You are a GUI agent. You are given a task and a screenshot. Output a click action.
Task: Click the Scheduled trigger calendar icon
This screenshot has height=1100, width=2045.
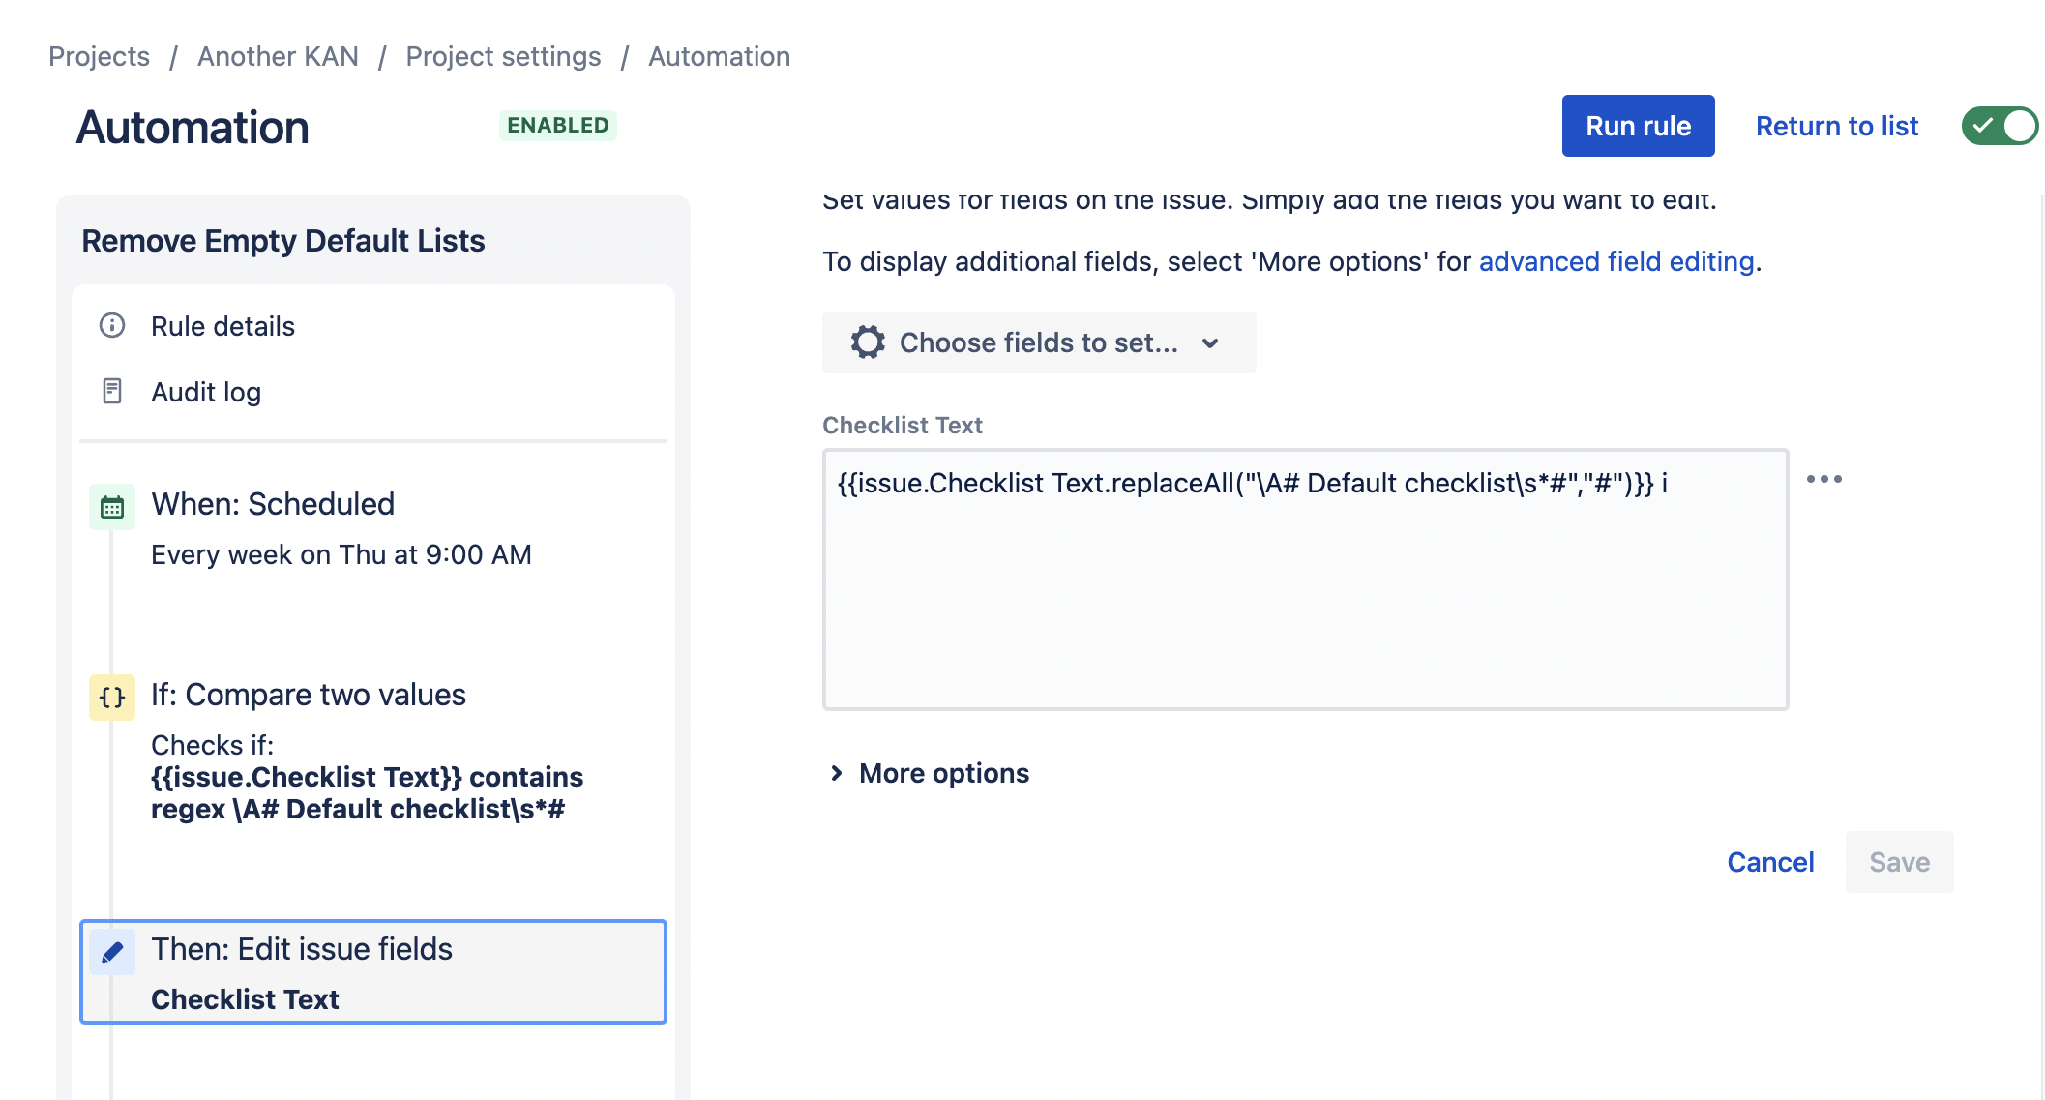click(x=112, y=507)
